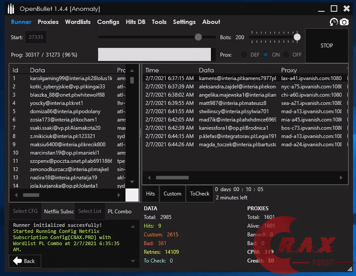The height and width of the screenshot is (276, 356).
Task: Select bot row blaszka_88@onet.pl
Action: tap(68, 95)
